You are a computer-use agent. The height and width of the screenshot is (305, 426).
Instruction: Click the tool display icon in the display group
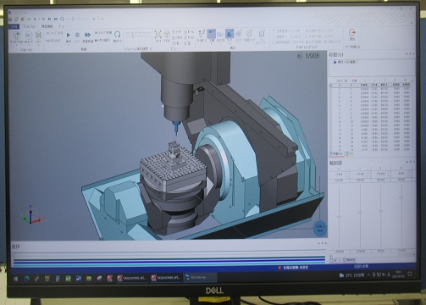202,34
